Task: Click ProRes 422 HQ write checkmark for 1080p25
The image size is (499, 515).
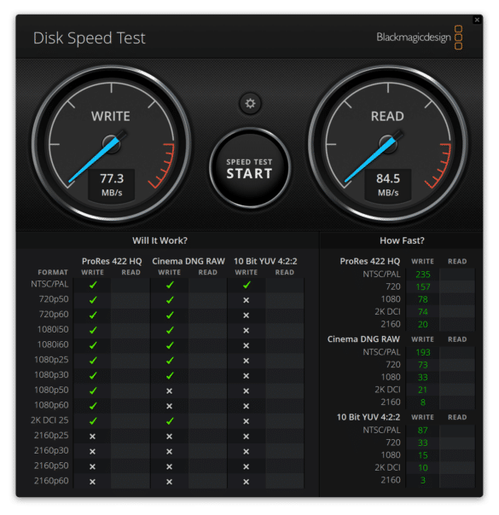Action: tap(93, 361)
